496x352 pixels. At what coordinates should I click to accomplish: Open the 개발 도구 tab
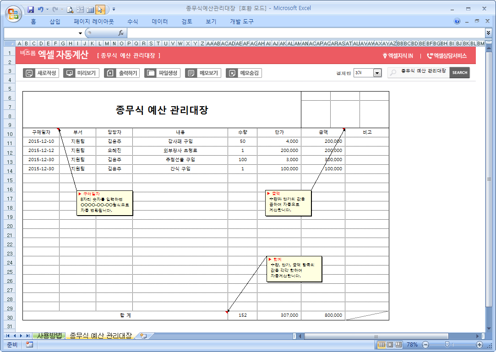coord(242,22)
